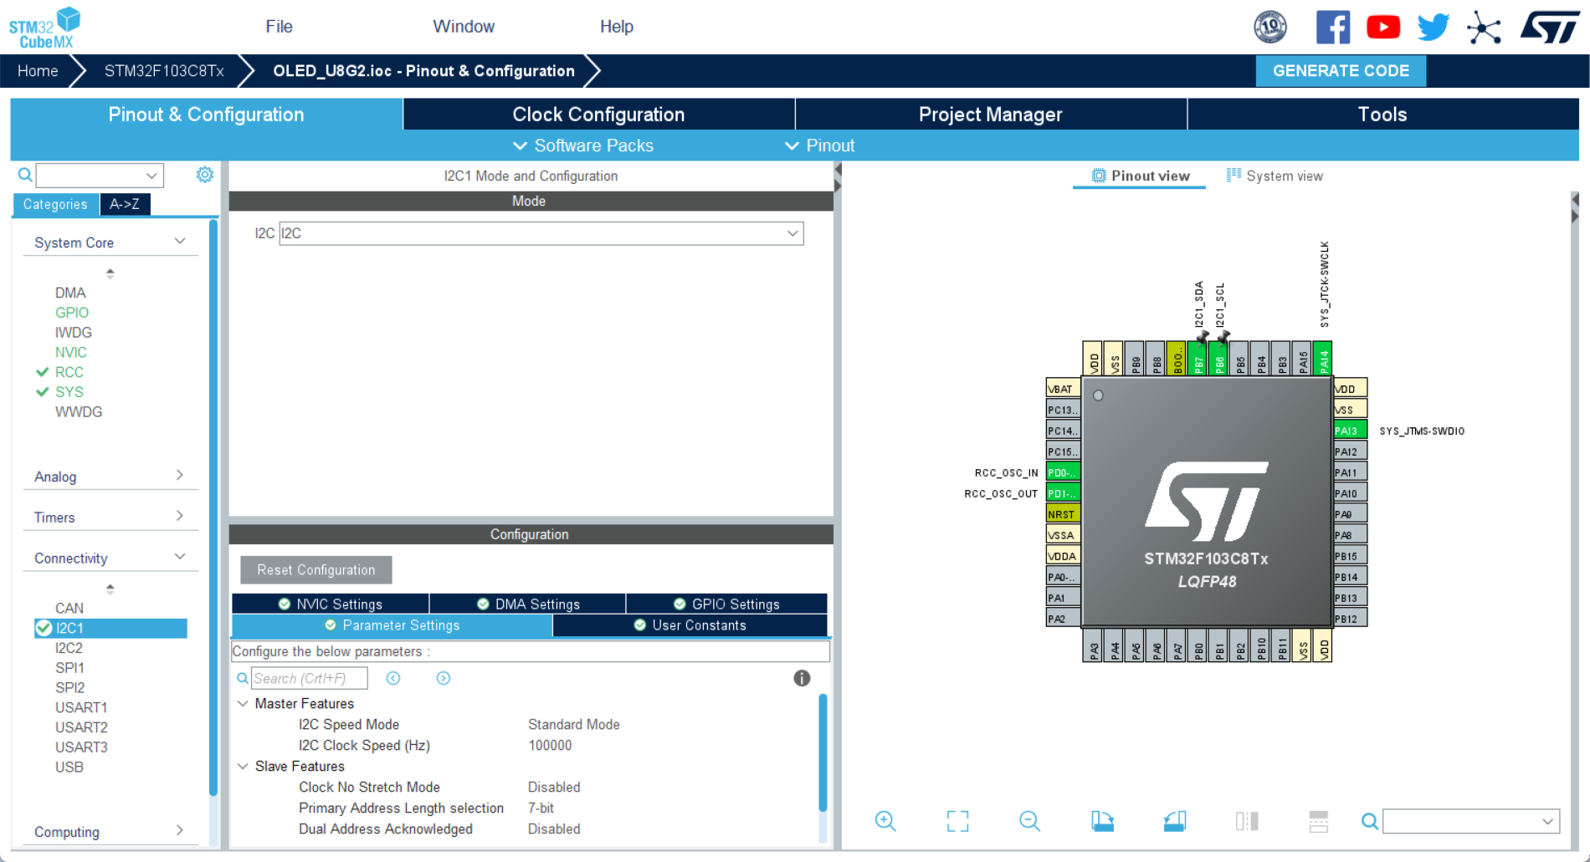Click the pin search magnifier icon
Viewport: 1590px width, 862px height.
pyautogui.click(x=1369, y=821)
